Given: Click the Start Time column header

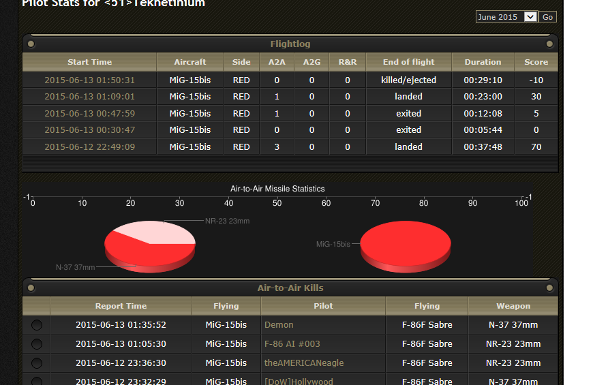Looking at the screenshot, I should [x=89, y=62].
